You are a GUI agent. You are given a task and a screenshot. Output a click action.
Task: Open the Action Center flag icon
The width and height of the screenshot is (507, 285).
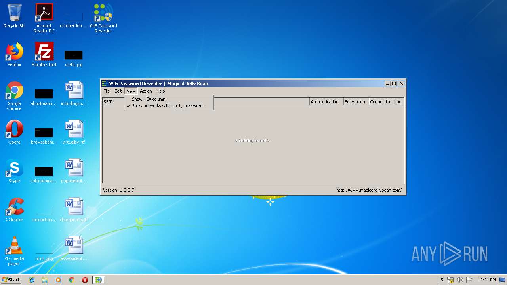click(x=469, y=280)
